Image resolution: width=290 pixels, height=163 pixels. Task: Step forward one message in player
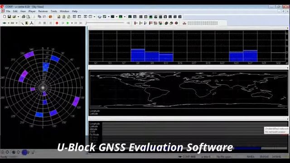[x=63, y=23]
